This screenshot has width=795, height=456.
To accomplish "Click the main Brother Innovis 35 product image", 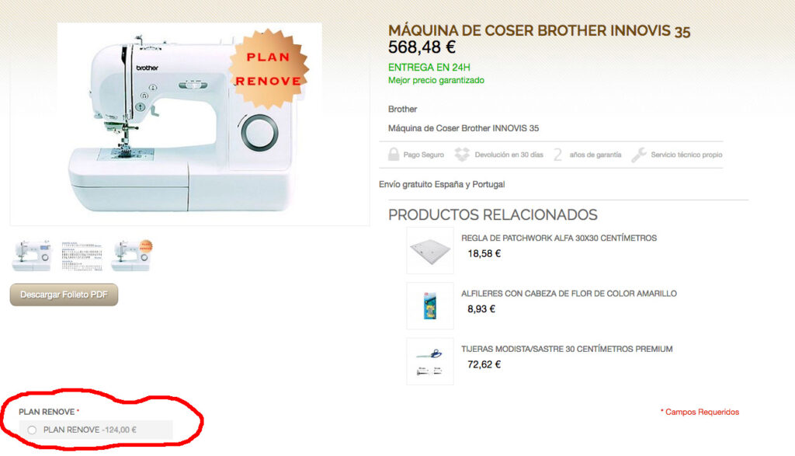I will (x=189, y=124).
